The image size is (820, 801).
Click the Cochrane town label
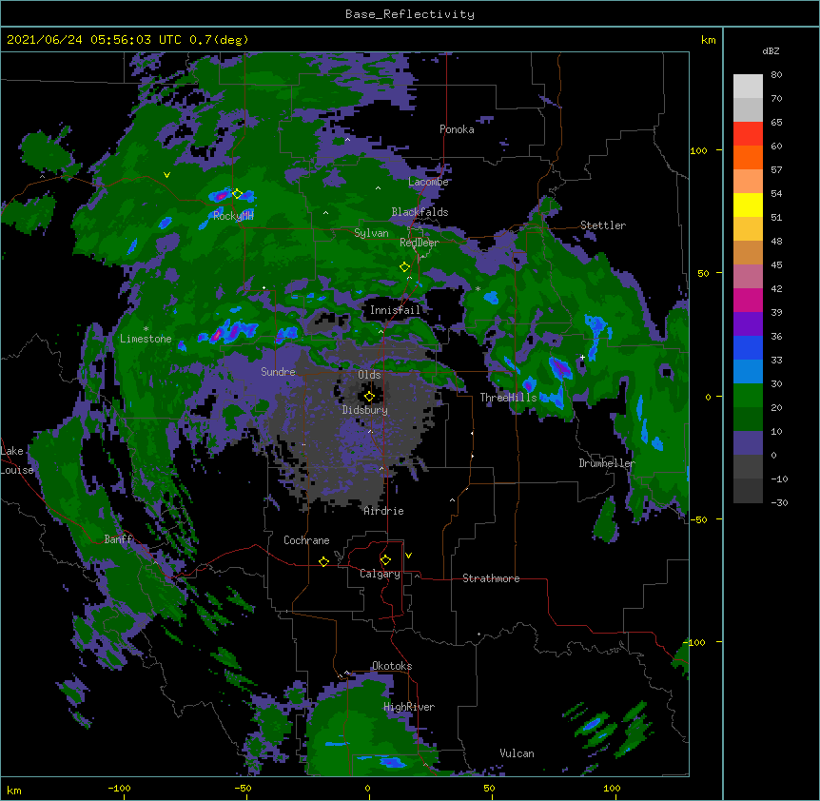tap(306, 540)
